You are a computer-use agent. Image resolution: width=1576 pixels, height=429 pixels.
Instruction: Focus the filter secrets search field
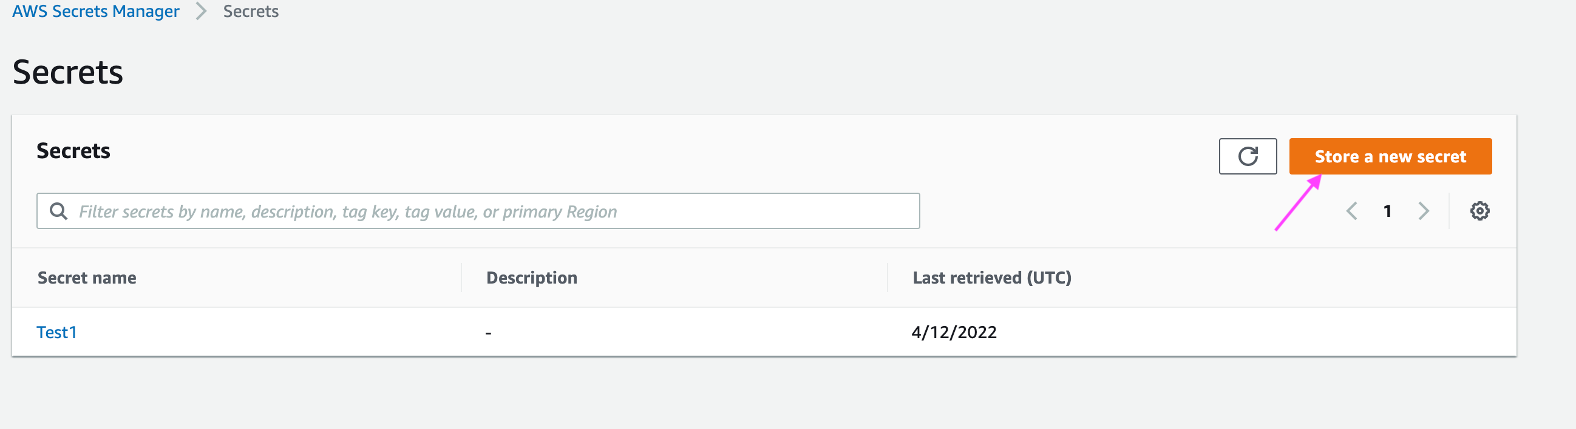click(x=478, y=211)
